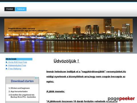
Task: Close the Download starten ad
Action: coord(38,78)
